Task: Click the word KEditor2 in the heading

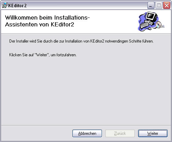Action: (63, 24)
